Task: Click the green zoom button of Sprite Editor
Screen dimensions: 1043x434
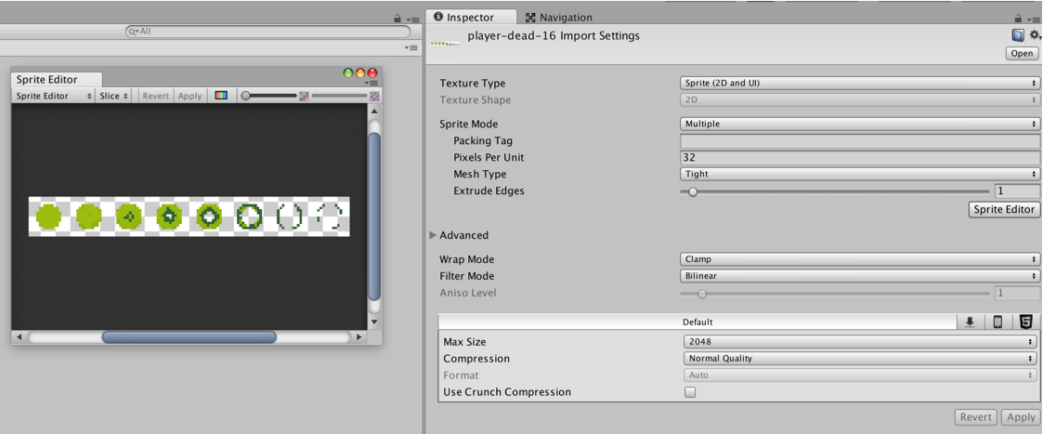Action: (348, 73)
